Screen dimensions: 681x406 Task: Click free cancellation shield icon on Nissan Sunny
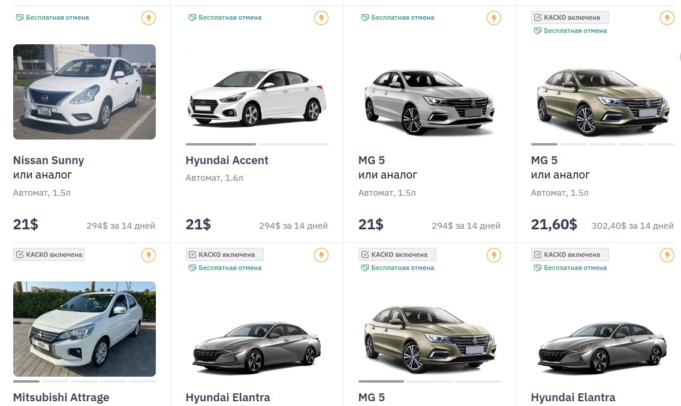(x=20, y=18)
